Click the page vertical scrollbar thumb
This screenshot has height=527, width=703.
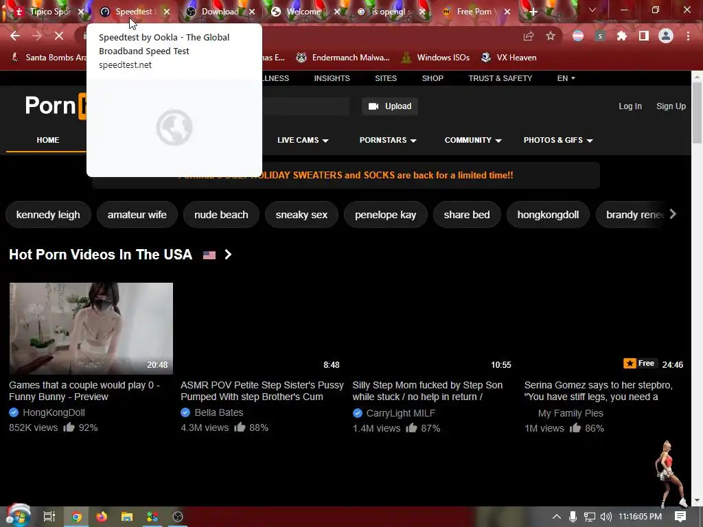point(697,112)
